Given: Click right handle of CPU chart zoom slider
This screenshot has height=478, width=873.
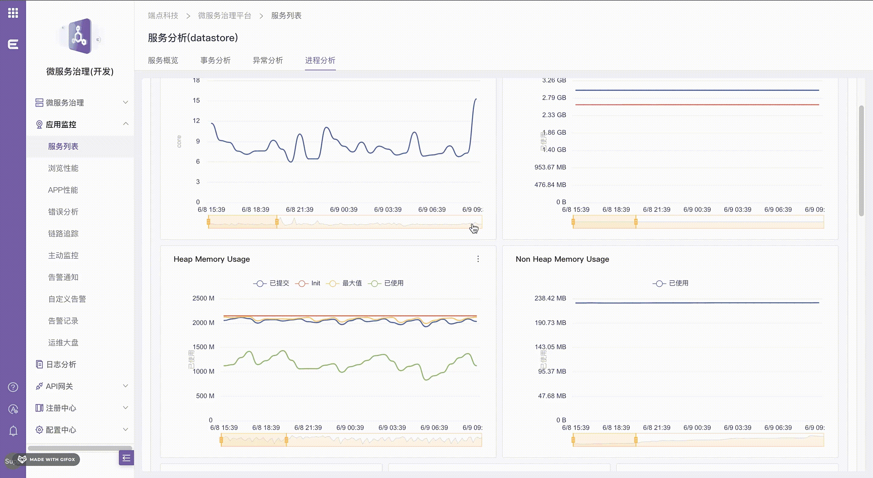Looking at the screenshot, I should pos(277,222).
